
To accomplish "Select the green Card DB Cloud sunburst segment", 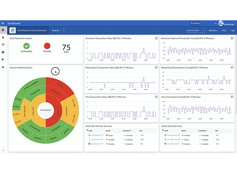I will (35, 92).
